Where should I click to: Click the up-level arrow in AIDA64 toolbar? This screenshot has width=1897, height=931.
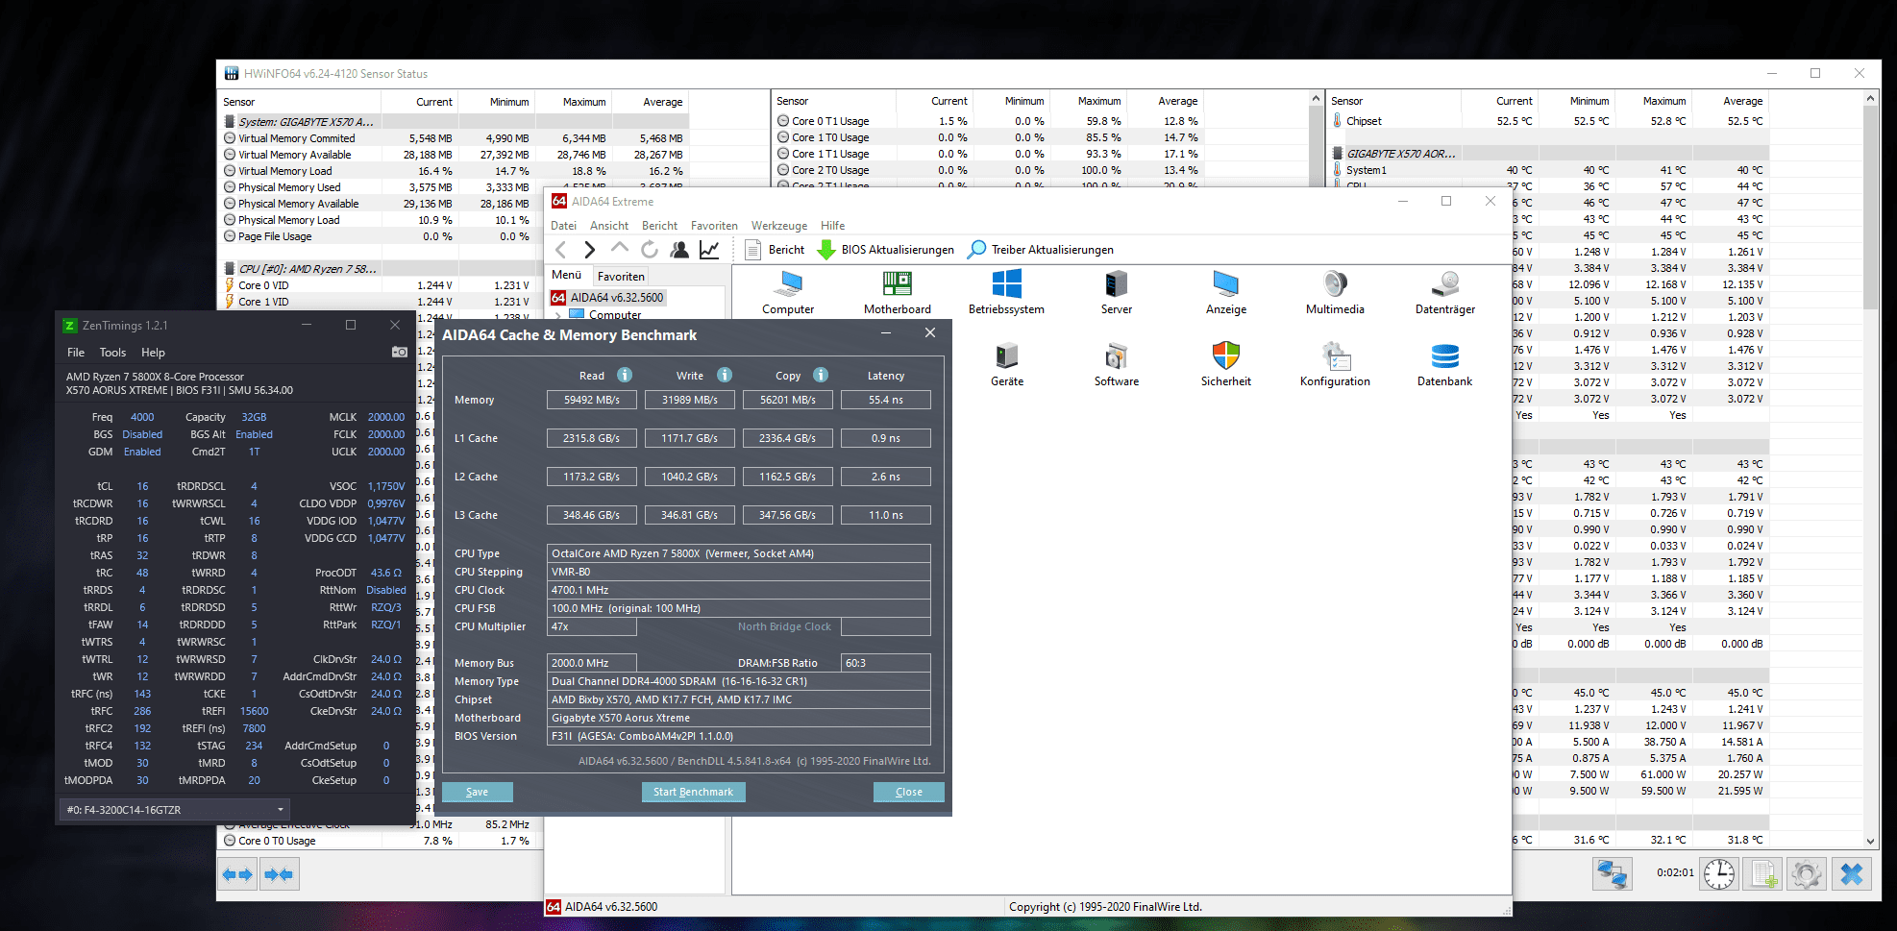point(620,250)
